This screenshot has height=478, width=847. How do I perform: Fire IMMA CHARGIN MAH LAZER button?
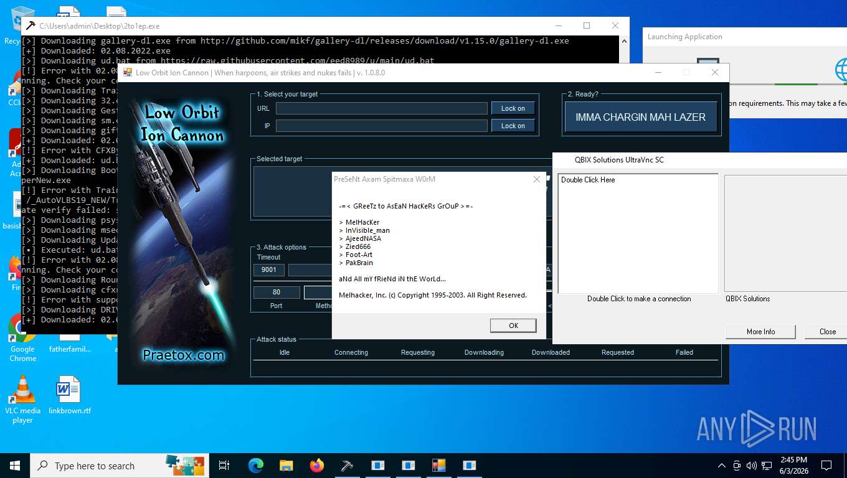coord(640,117)
